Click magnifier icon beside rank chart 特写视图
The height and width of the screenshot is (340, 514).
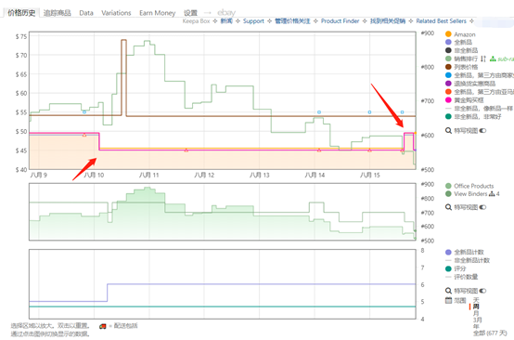coord(448,207)
